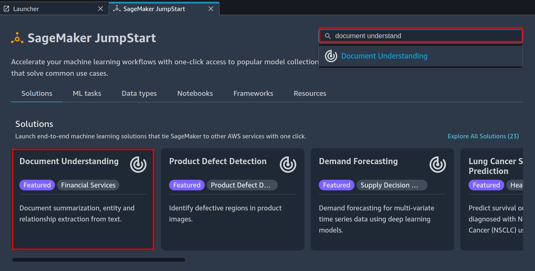535x271 pixels.
Task: Click Featured badge on Lung Cancer card
Action: point(486,185)
